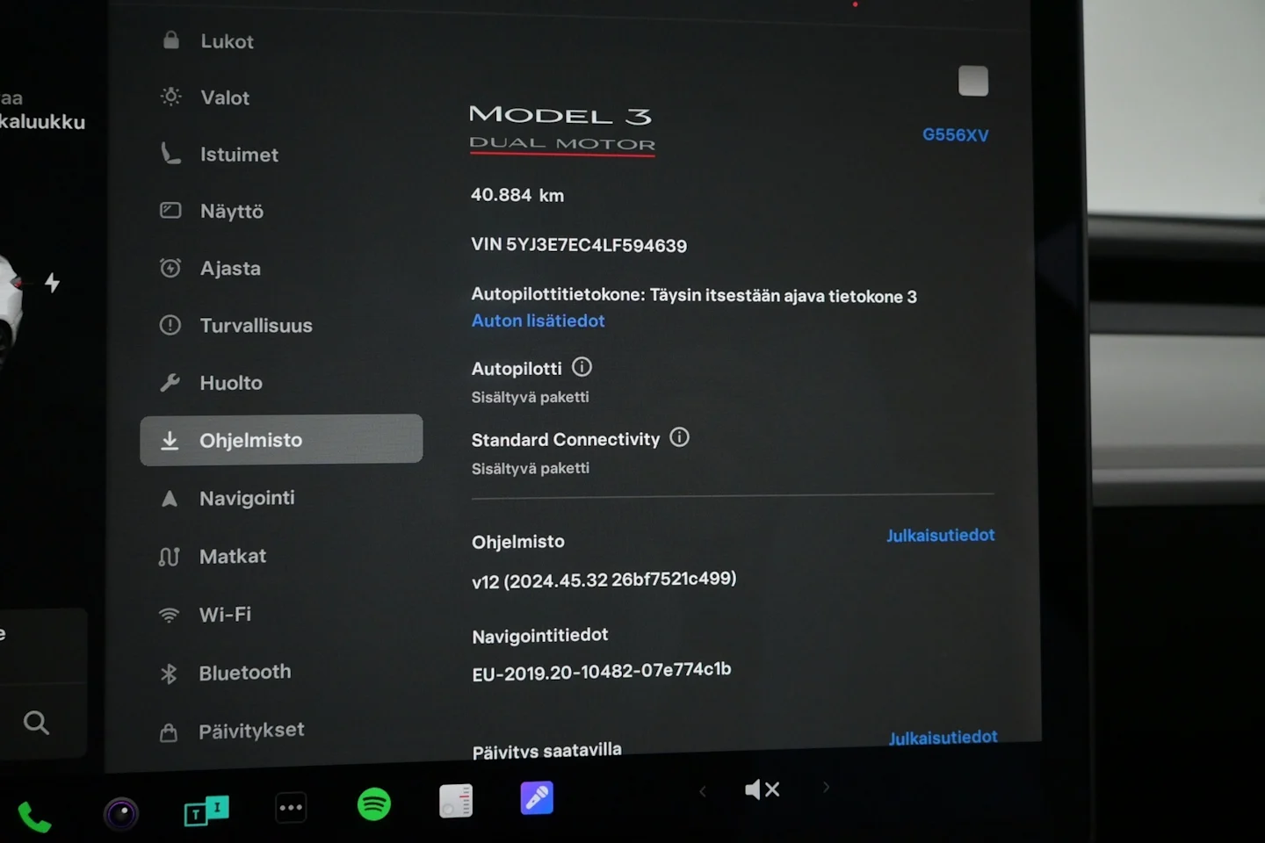Tap the 40.884 km odometer reading
Screen dimensions: 1265x843
click(x=517, y=195)
